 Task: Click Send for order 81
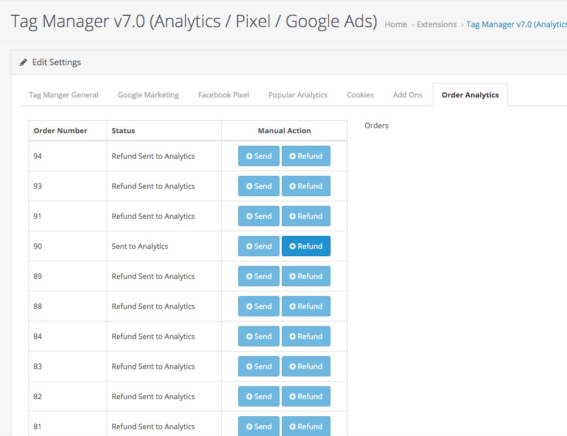click(259, 426)
